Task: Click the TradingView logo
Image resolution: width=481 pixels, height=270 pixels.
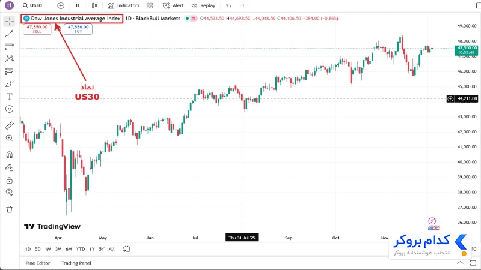Action: pos(52,227)
